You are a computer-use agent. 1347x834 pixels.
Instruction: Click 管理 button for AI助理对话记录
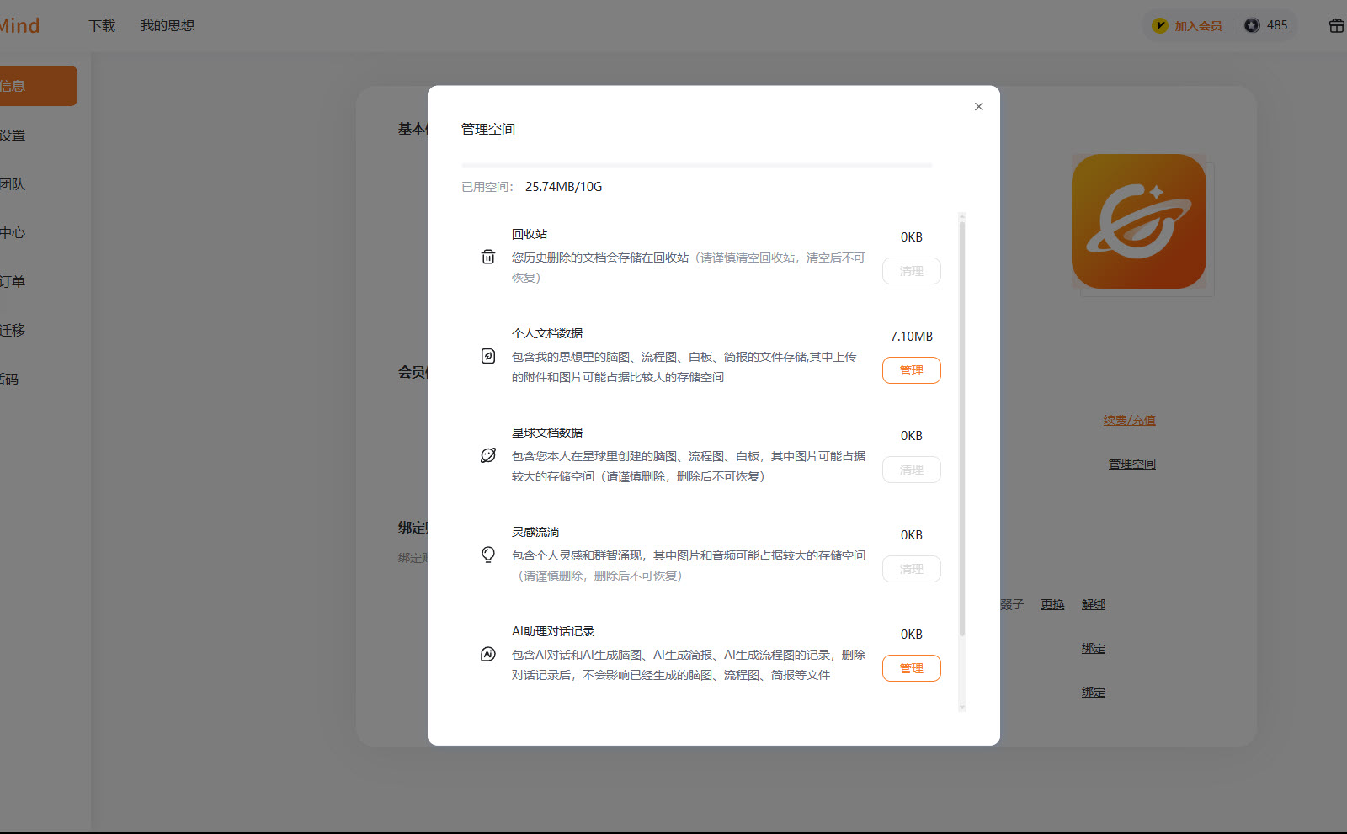912,668
